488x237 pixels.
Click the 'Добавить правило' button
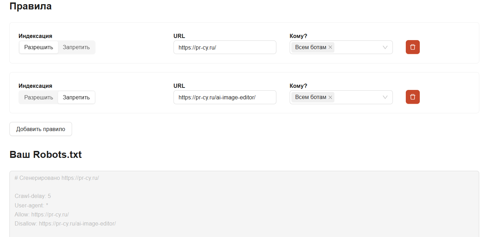41,129
